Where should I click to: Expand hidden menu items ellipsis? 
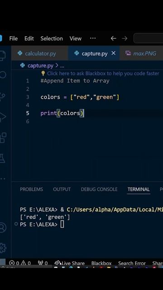tap(93, 38)
